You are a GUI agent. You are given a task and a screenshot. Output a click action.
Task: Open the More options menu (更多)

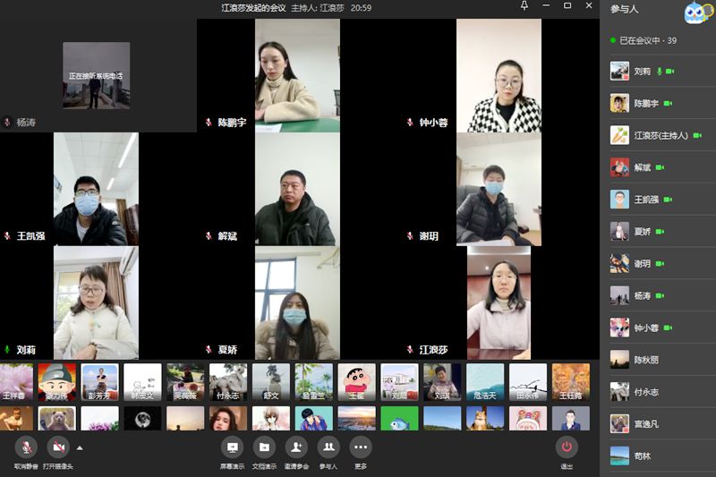[x=361, y=447]
